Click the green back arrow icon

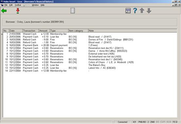[4, 11]
